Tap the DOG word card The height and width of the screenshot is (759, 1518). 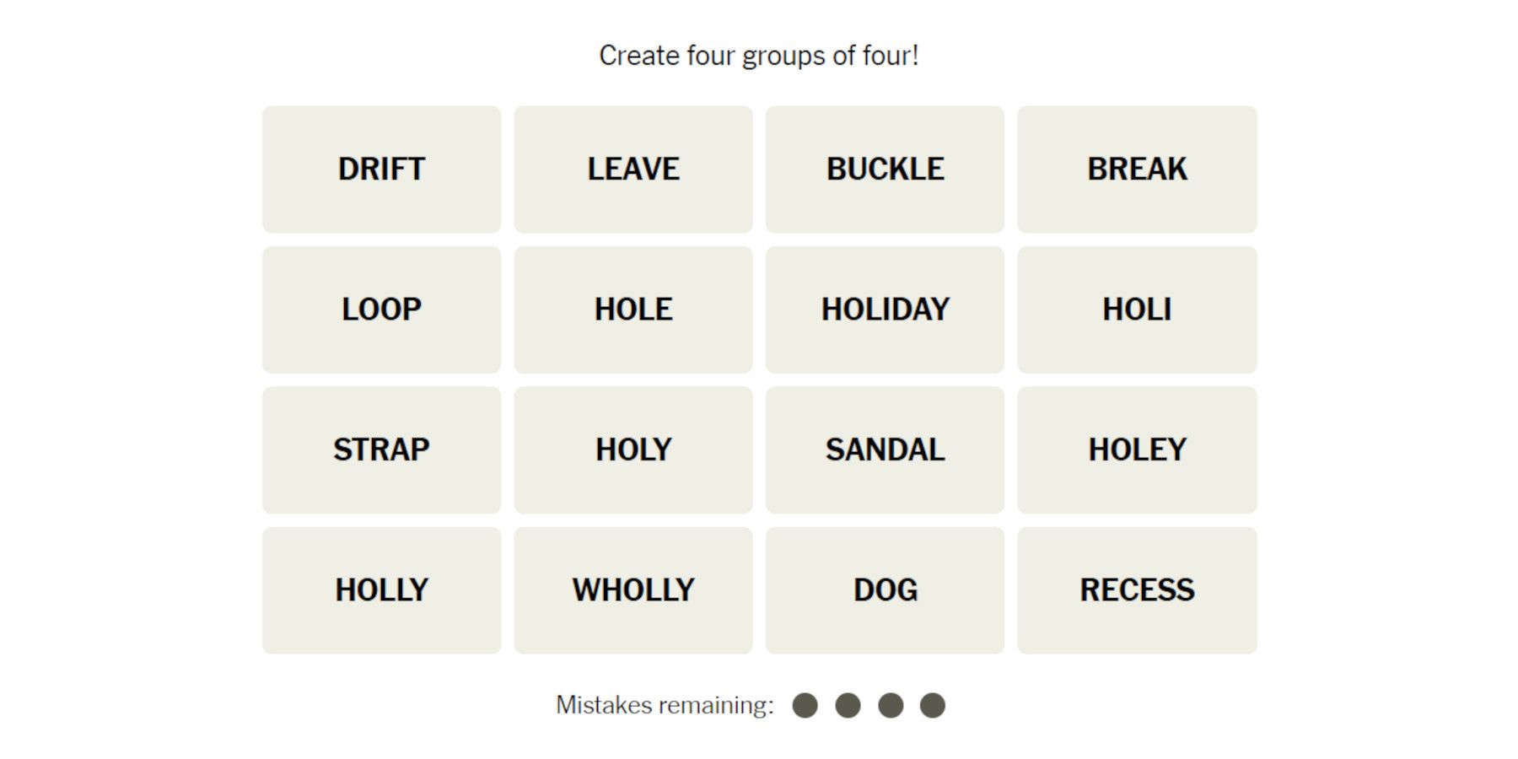(x=885, y=590)
